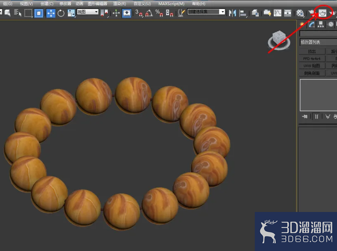Open Select by Name list tool

pyautogui.click(x=18, y=13)
